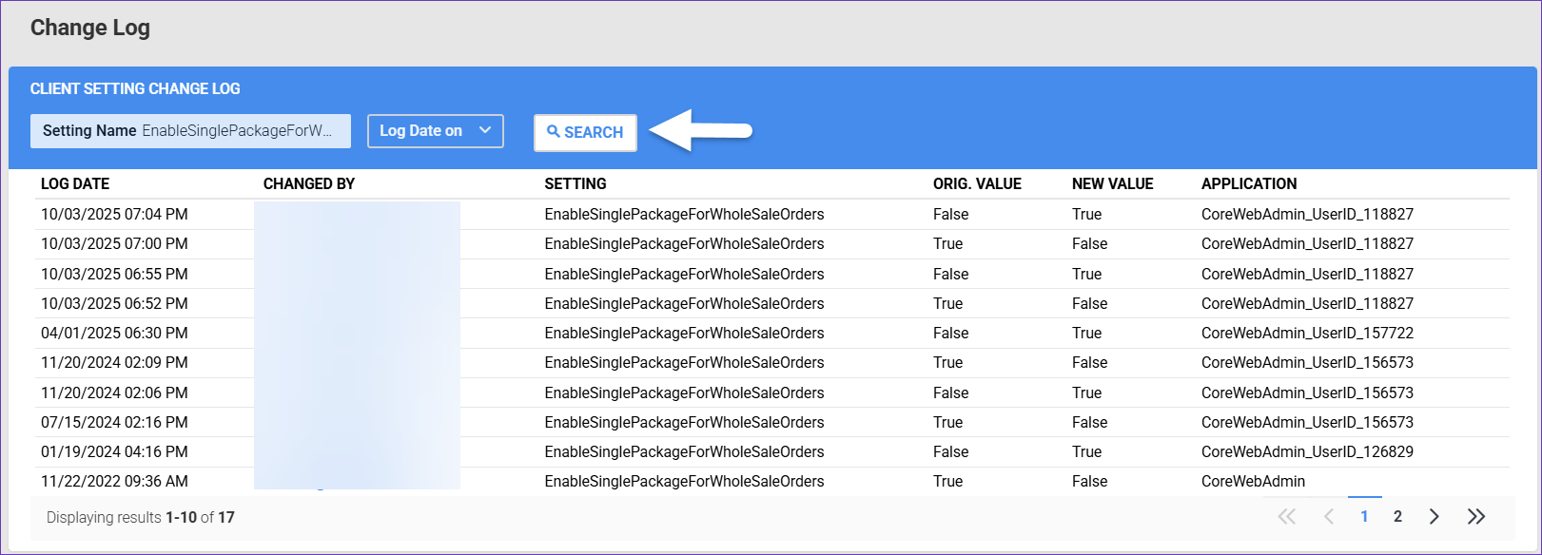Select page 1 in pagination
Screen dimensions: 1542x555
1364,517
